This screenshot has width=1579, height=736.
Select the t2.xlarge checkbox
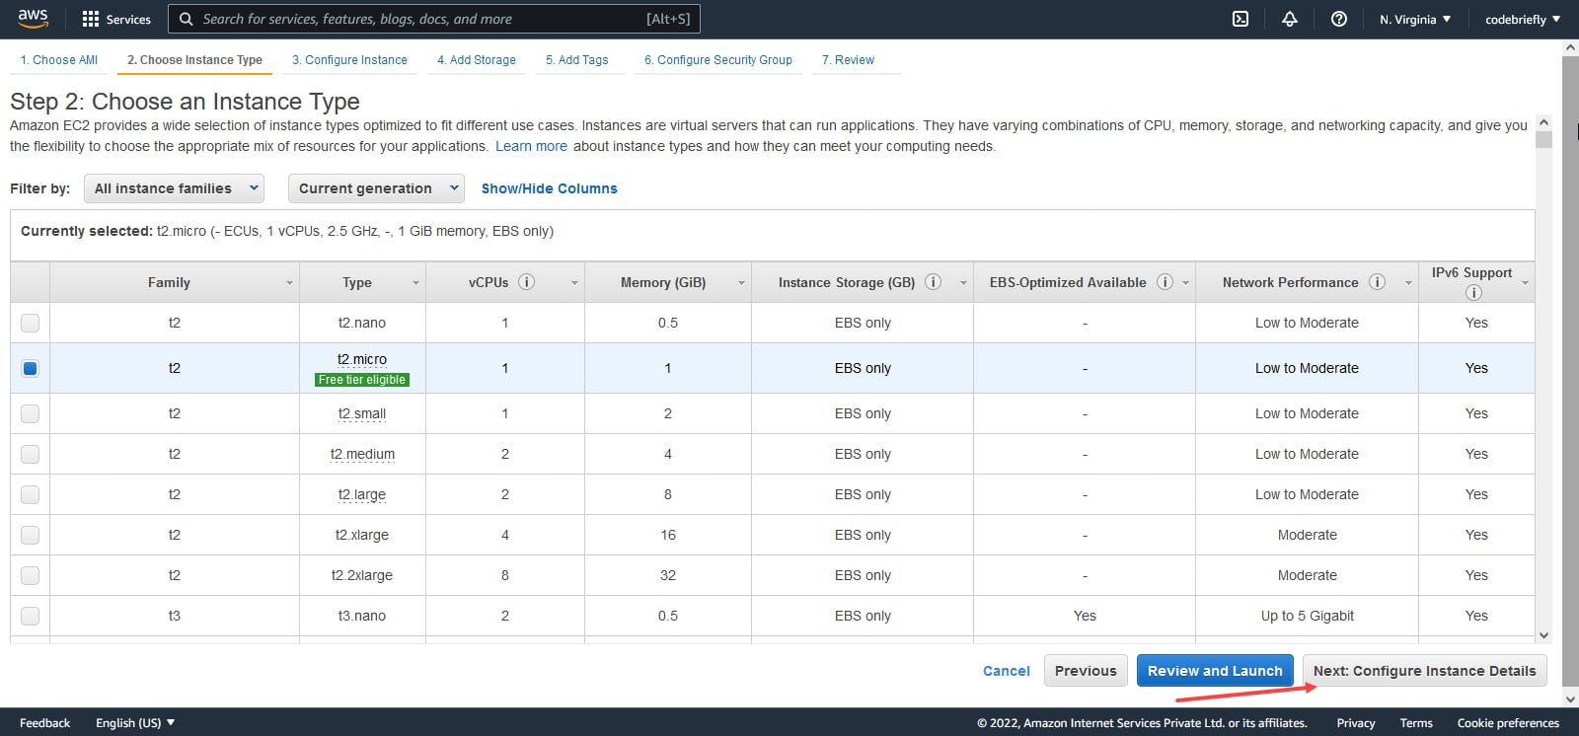(30, 535)
